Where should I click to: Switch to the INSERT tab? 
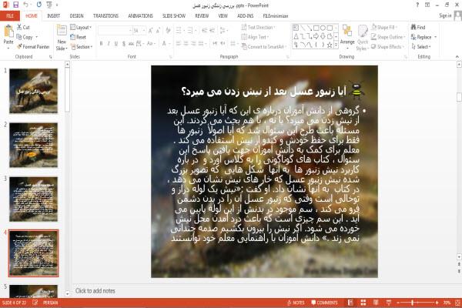pos(53,15)
